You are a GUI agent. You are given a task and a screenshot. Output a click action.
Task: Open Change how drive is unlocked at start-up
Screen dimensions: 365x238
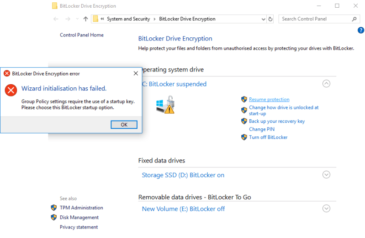(284, 111)
